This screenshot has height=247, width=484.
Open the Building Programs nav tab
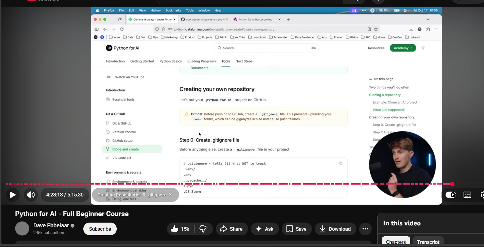point(201,61)
